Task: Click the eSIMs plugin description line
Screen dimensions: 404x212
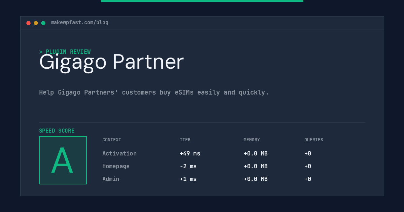Action: coord(154,92)
